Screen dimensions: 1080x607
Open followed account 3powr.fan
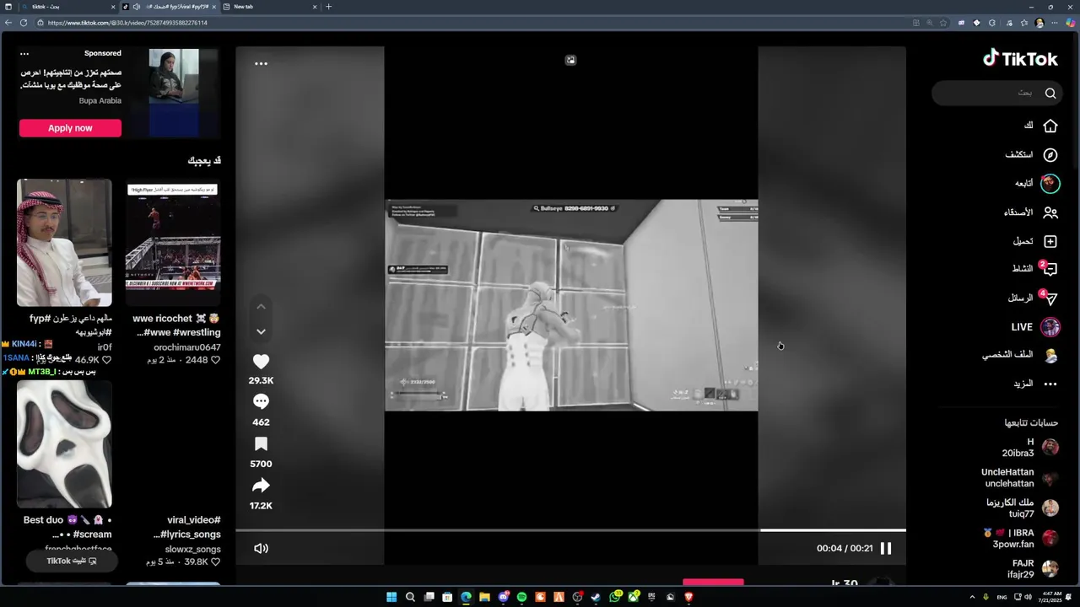(1021, 539)
